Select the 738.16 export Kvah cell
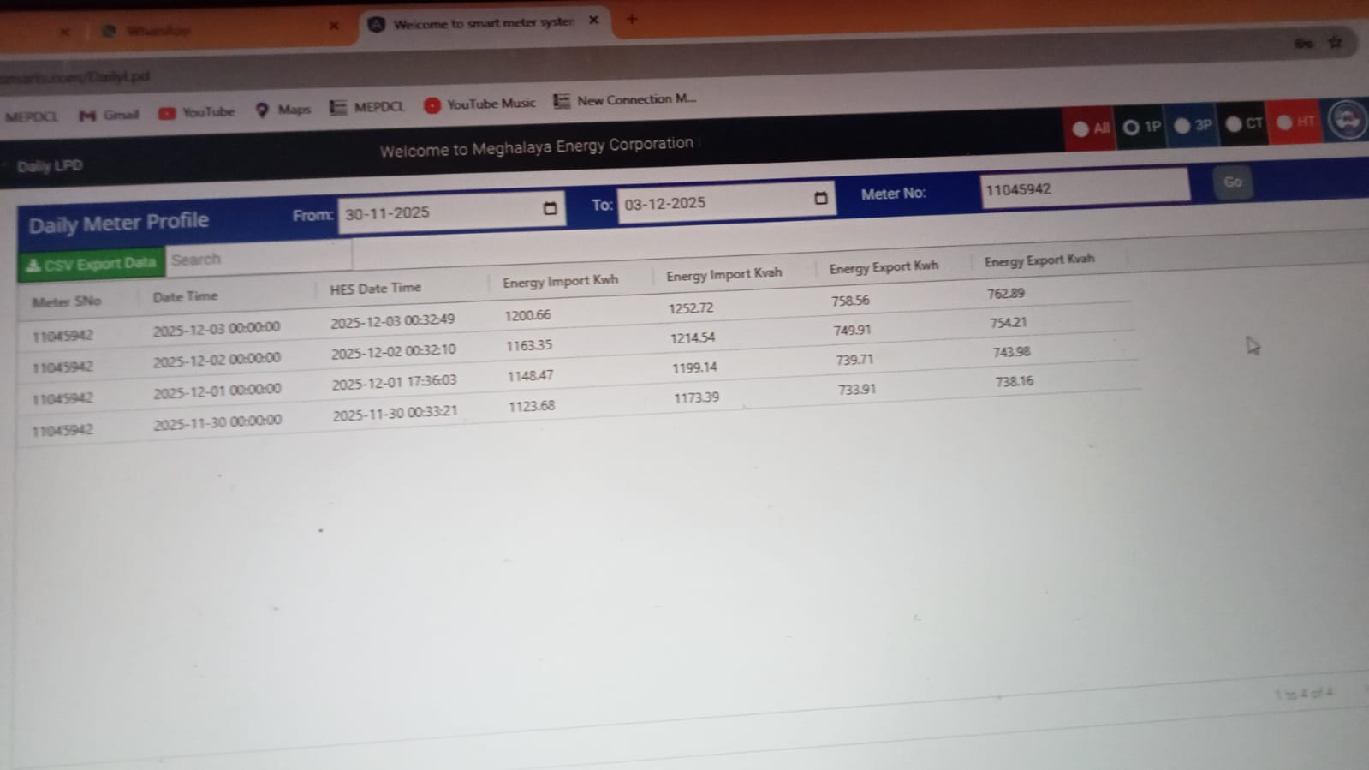The image size is (1369, 770). [x=1014, y=381]
